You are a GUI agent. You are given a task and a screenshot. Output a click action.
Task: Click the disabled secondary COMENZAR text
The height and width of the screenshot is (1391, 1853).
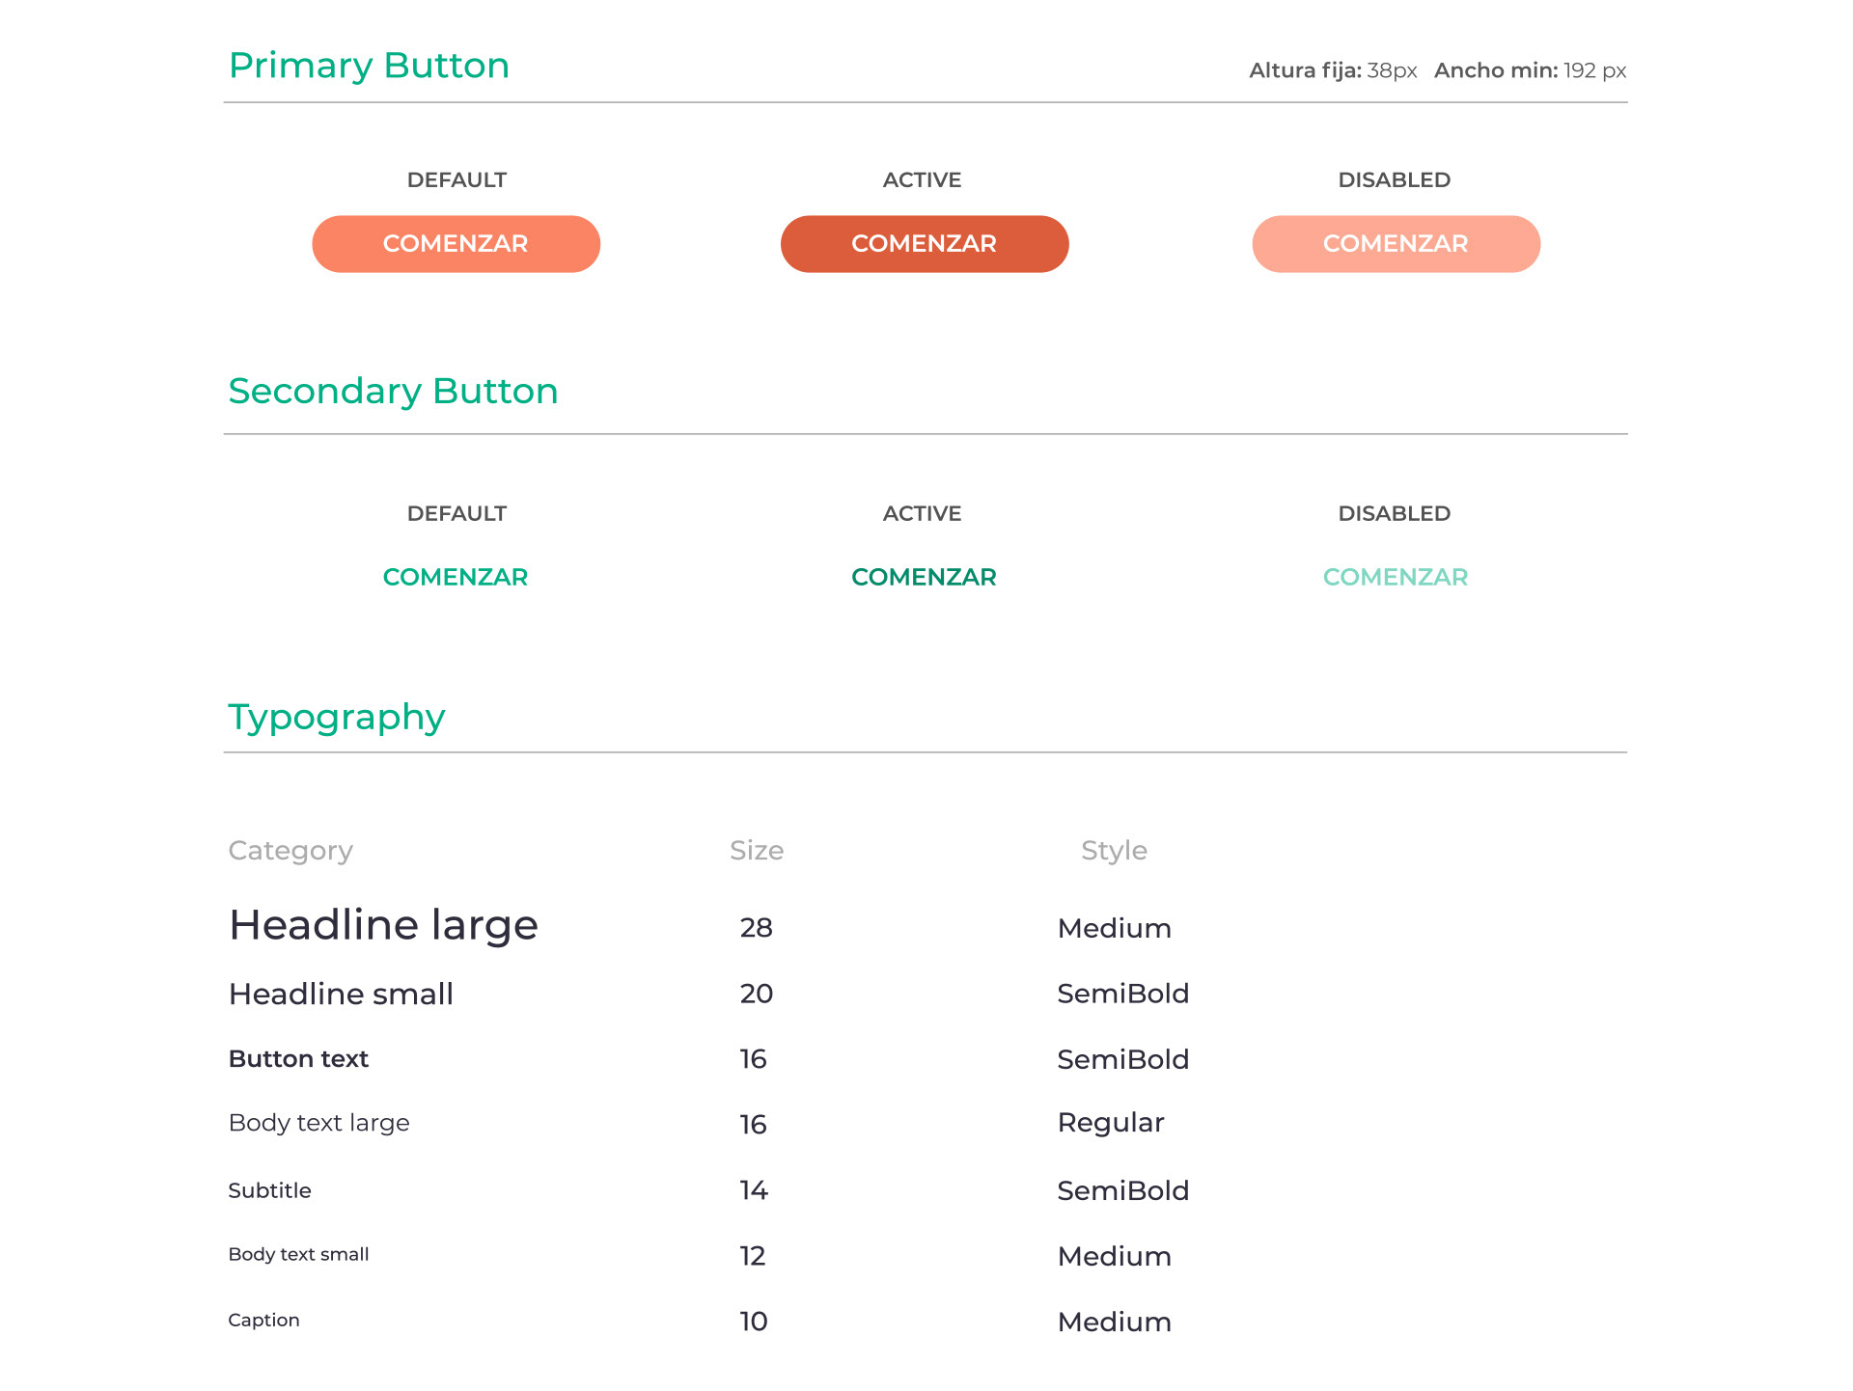1396,577
